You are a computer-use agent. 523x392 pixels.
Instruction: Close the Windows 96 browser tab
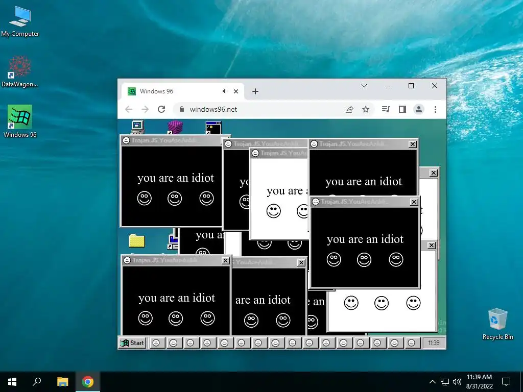(236, 91)
